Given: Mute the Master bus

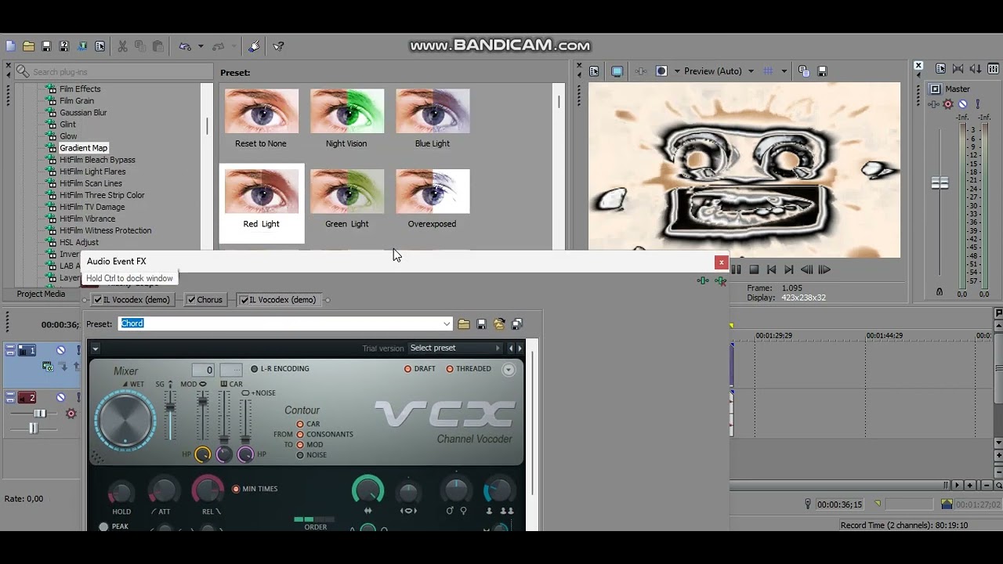Looking at the screenshot, I should (963, 104).
